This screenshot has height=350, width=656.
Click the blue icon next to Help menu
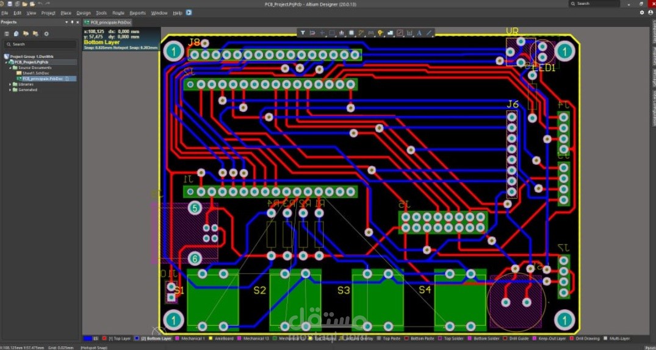point(189,13)
